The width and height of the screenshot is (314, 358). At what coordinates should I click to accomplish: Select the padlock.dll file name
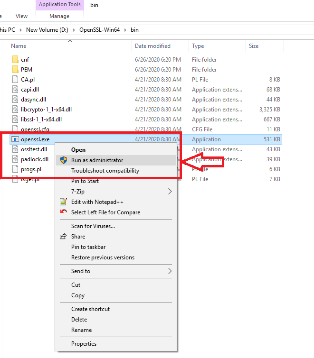tap(35, 159)
